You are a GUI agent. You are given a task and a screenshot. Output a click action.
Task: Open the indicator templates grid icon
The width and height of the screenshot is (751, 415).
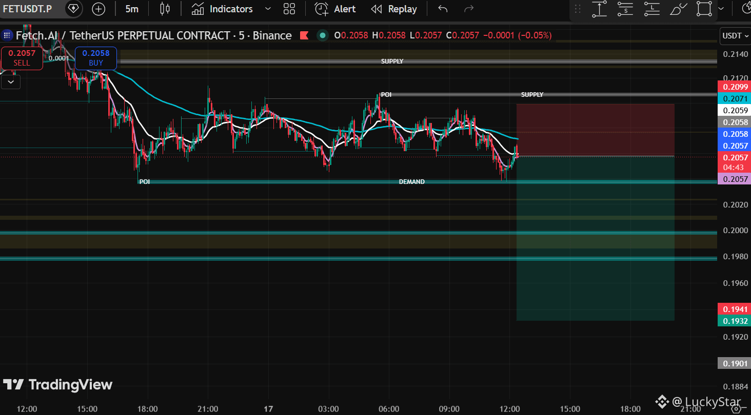(x=289, y=9)
